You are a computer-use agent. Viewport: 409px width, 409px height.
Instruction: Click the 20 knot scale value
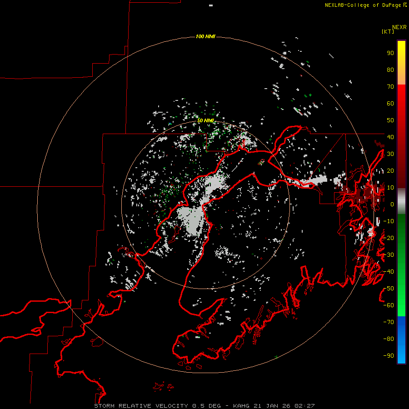(390, 170)
